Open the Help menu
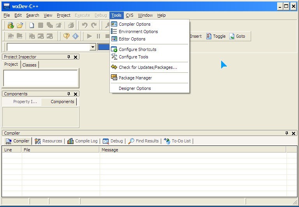 (x=161, y=15)
